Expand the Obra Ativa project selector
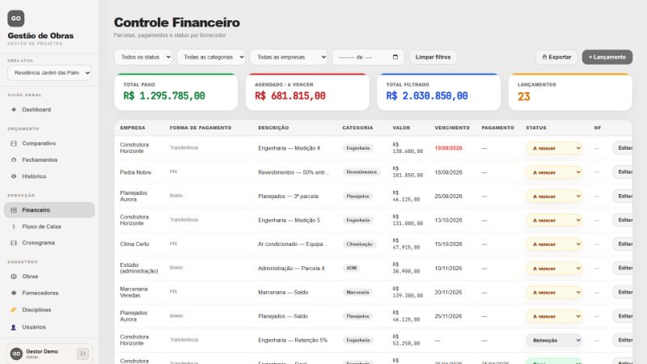Screen dimensions: 647x364 (49, 73)
